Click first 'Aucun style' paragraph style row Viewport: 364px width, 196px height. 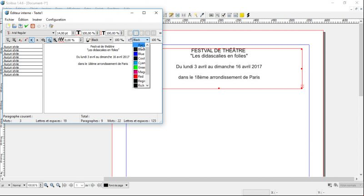(x=23, y=47)
